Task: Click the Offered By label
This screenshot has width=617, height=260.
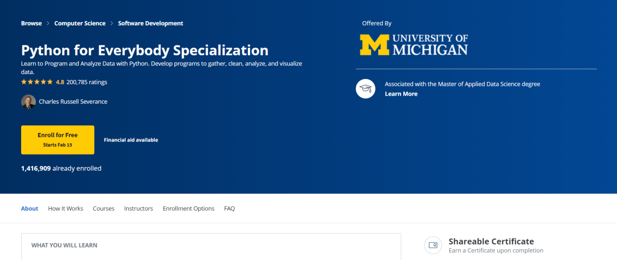Action: (x=377, y=23)
